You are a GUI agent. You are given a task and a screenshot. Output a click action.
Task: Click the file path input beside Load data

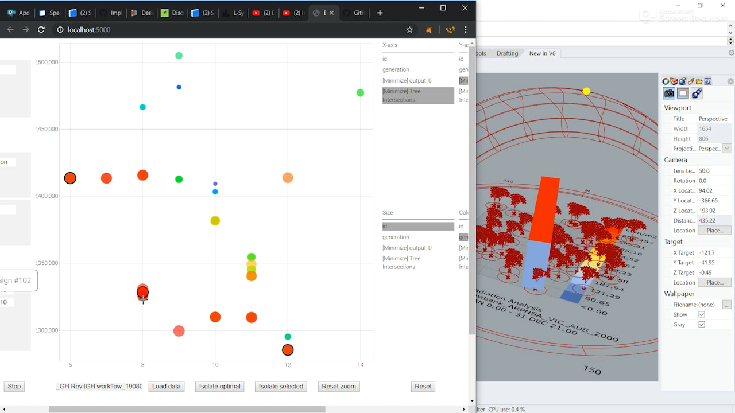pyautogui.click(x=99, y=387)
